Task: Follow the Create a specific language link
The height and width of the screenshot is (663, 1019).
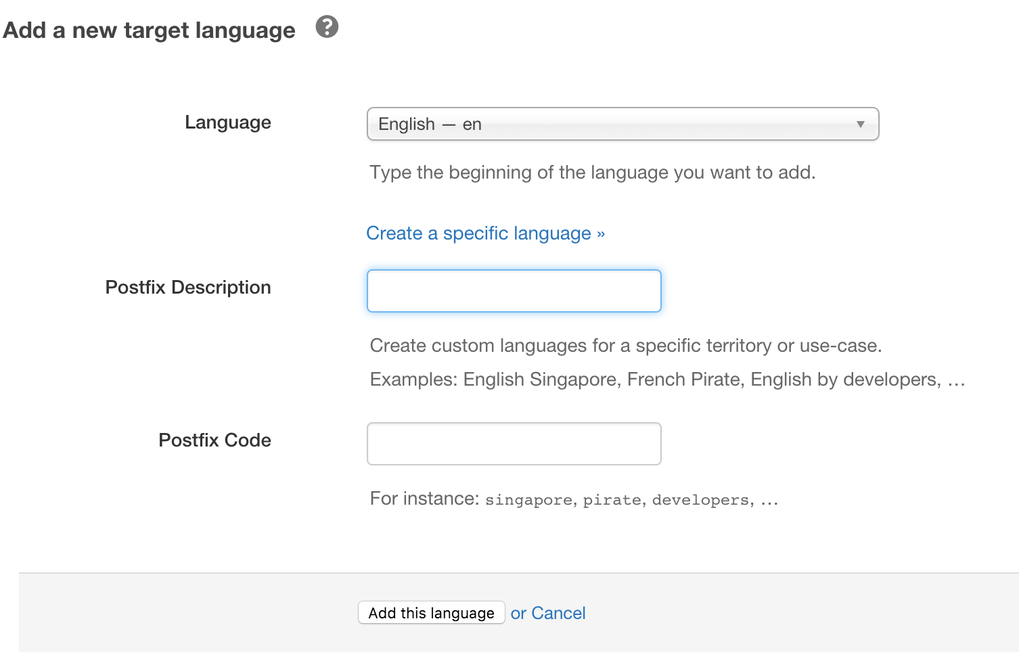Action: point(485,233)
